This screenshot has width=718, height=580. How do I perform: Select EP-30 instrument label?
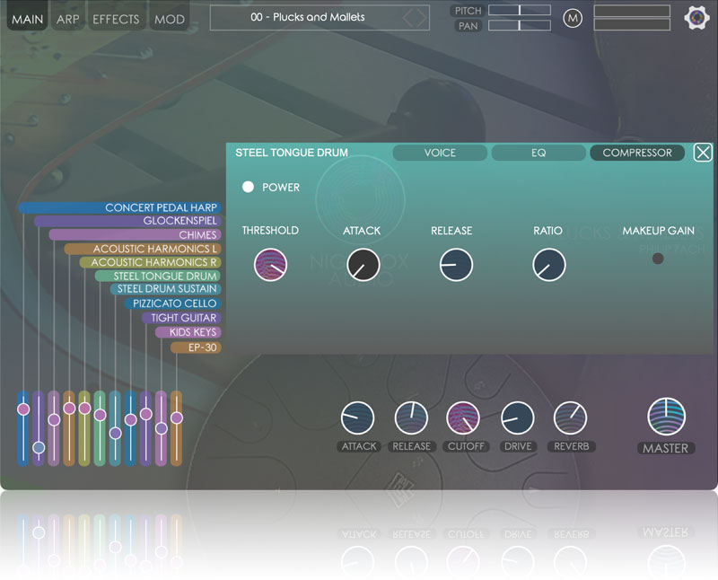tap(196, 347)
